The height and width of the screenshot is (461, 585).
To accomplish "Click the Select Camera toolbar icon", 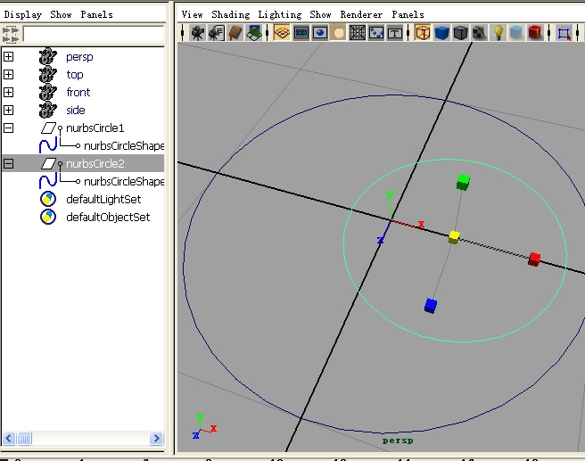I will coord(197,33).
